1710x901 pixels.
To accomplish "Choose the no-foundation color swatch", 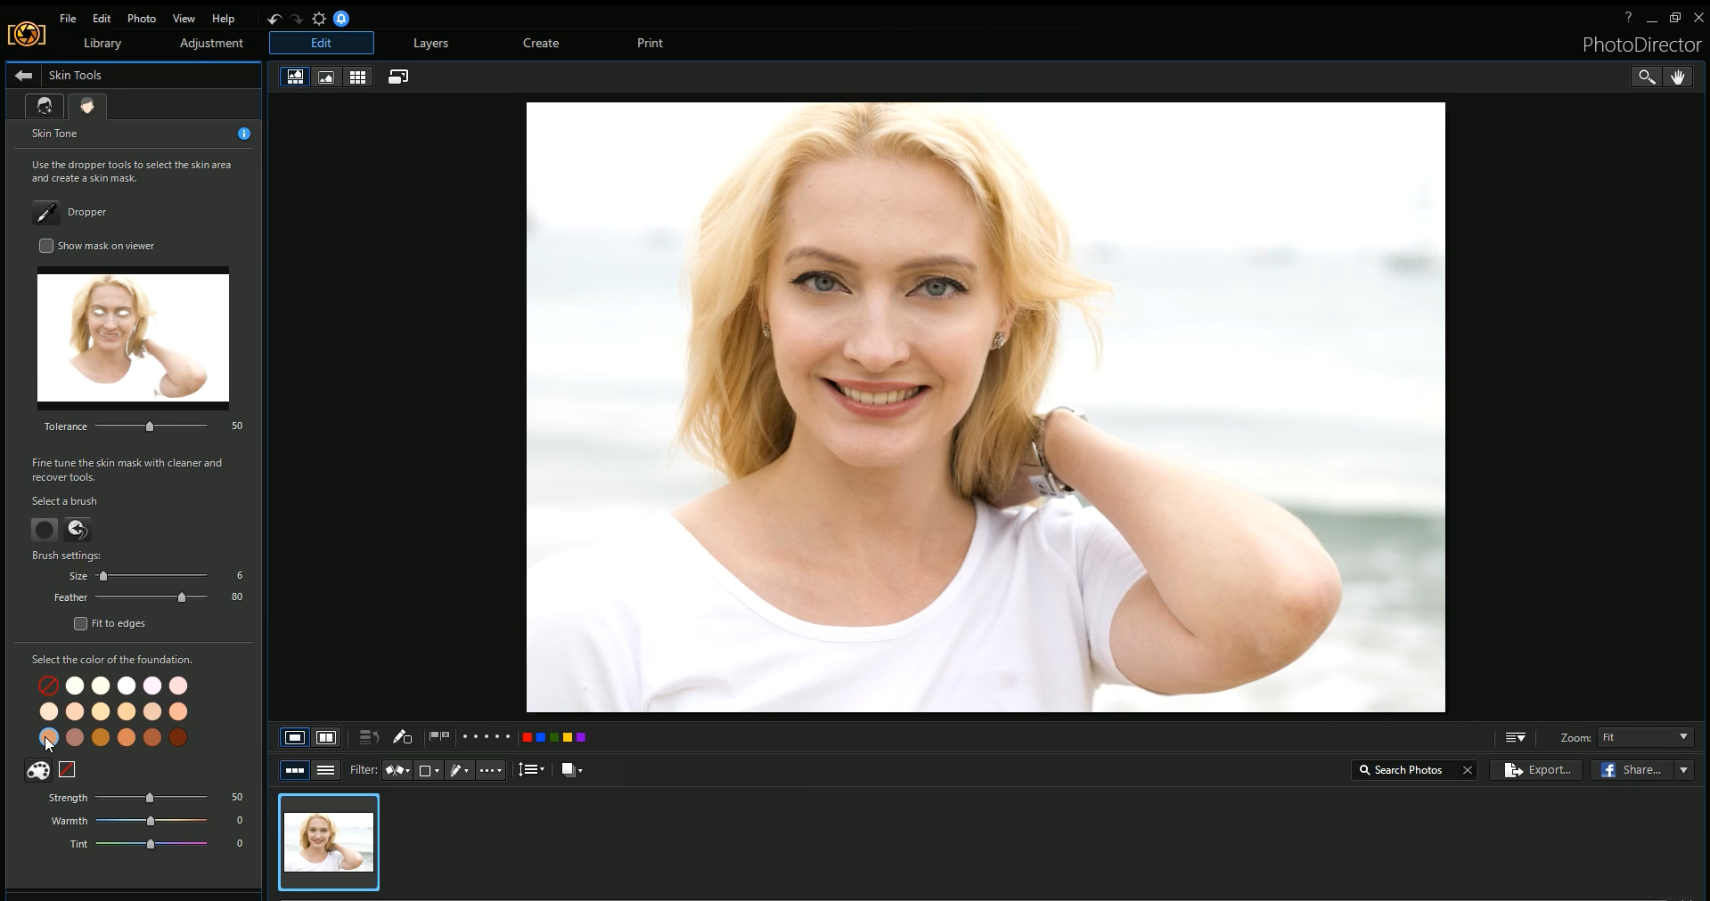I will coord(49,686).
